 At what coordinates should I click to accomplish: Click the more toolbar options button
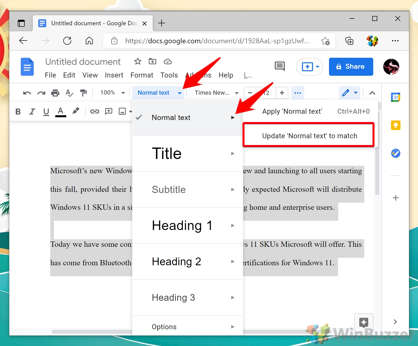click(297, 93)
